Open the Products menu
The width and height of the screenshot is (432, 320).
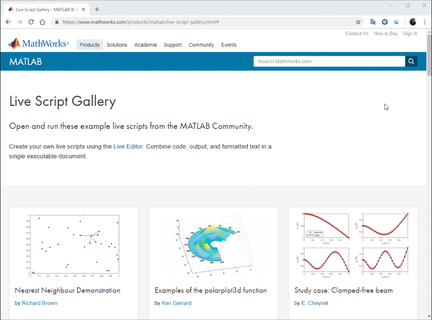coord(89,45)
